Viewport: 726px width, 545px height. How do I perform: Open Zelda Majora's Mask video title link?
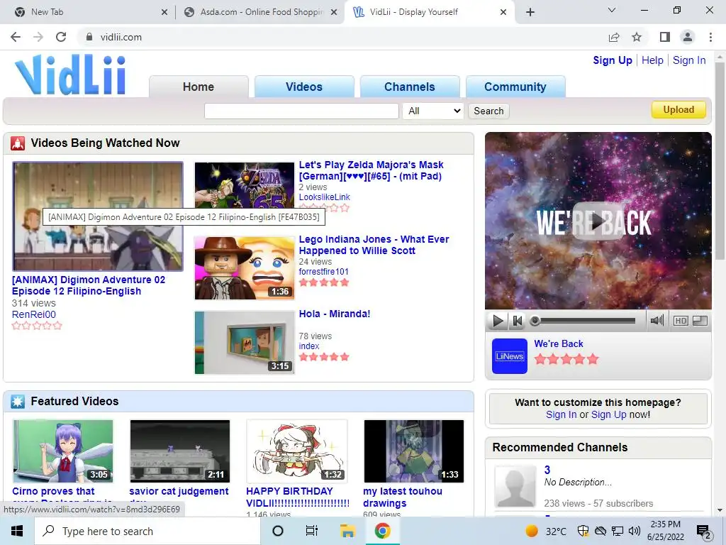[371, 170]
